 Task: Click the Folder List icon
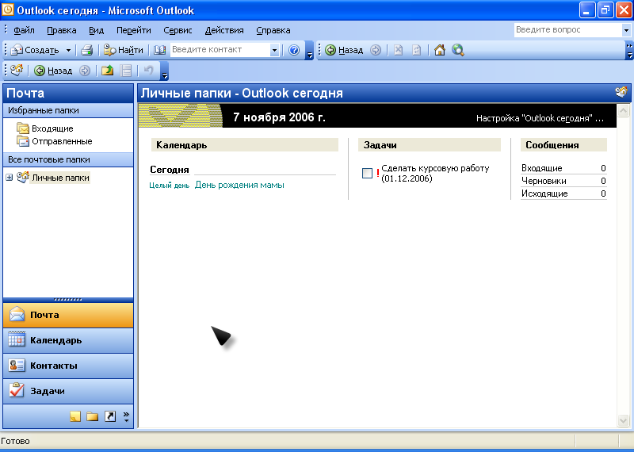coord(93,416)
